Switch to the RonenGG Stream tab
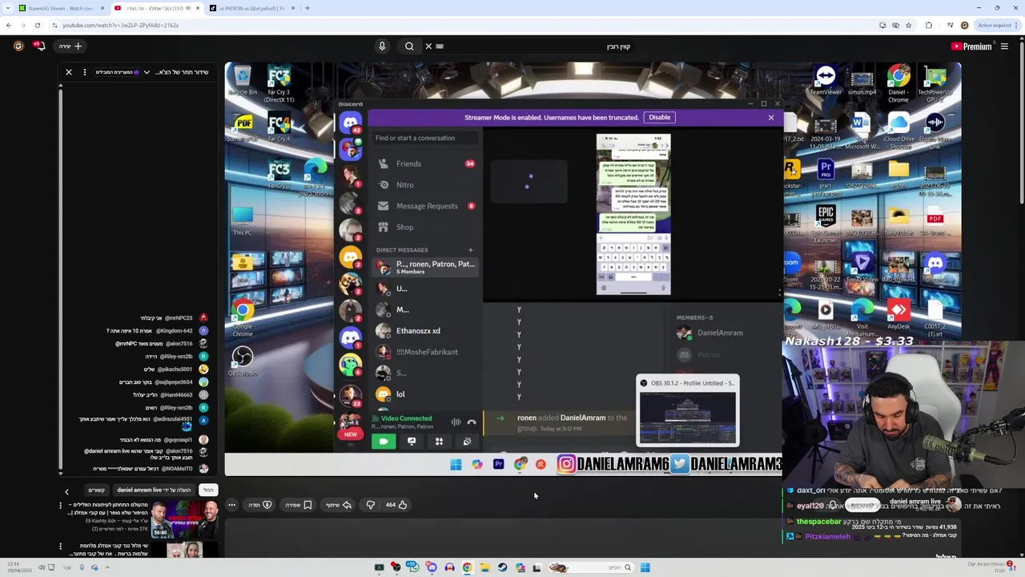 tap(60, 8)
